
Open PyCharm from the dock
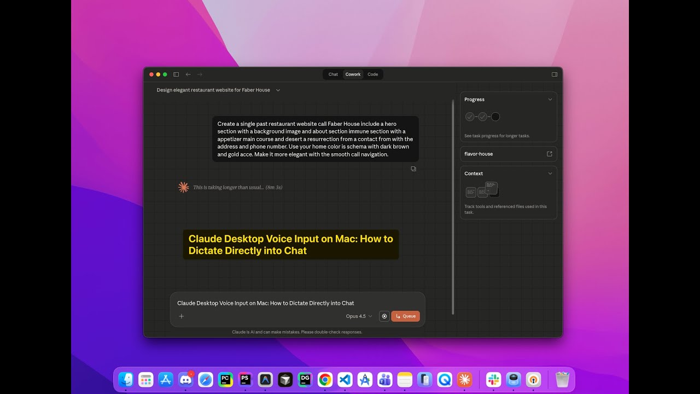point(225,379)
